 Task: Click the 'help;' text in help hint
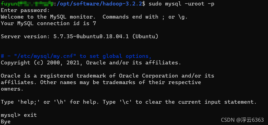click(x=29, y=102)
